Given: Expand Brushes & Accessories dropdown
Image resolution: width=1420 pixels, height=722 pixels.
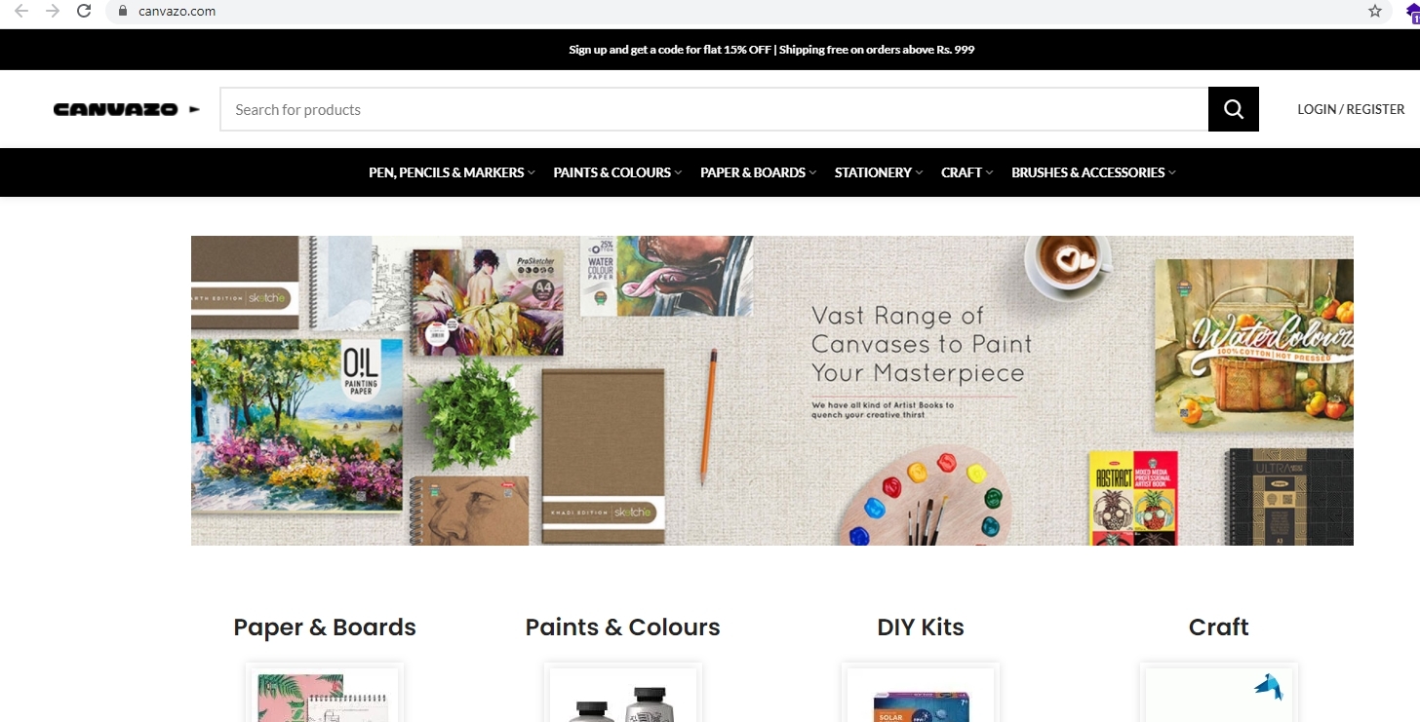Looking at the screenshot, I should (x=1093, y=172).
